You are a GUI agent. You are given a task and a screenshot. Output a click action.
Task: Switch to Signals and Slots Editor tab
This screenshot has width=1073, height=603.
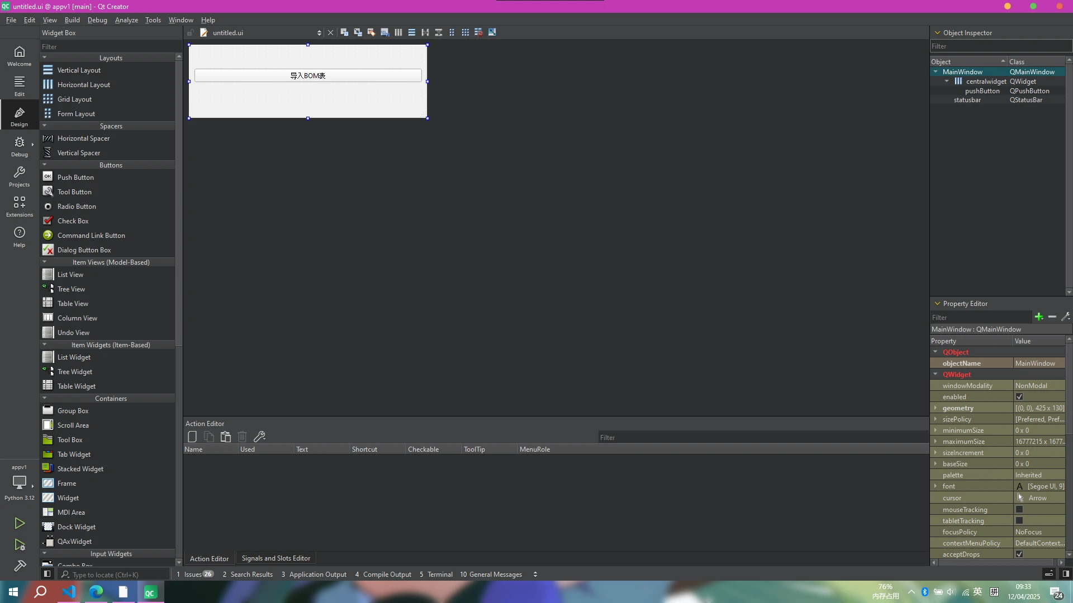point(276,558)
